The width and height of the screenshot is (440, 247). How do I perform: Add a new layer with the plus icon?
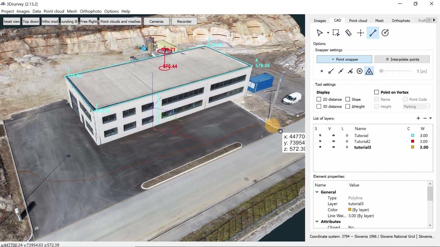(418, 118)
